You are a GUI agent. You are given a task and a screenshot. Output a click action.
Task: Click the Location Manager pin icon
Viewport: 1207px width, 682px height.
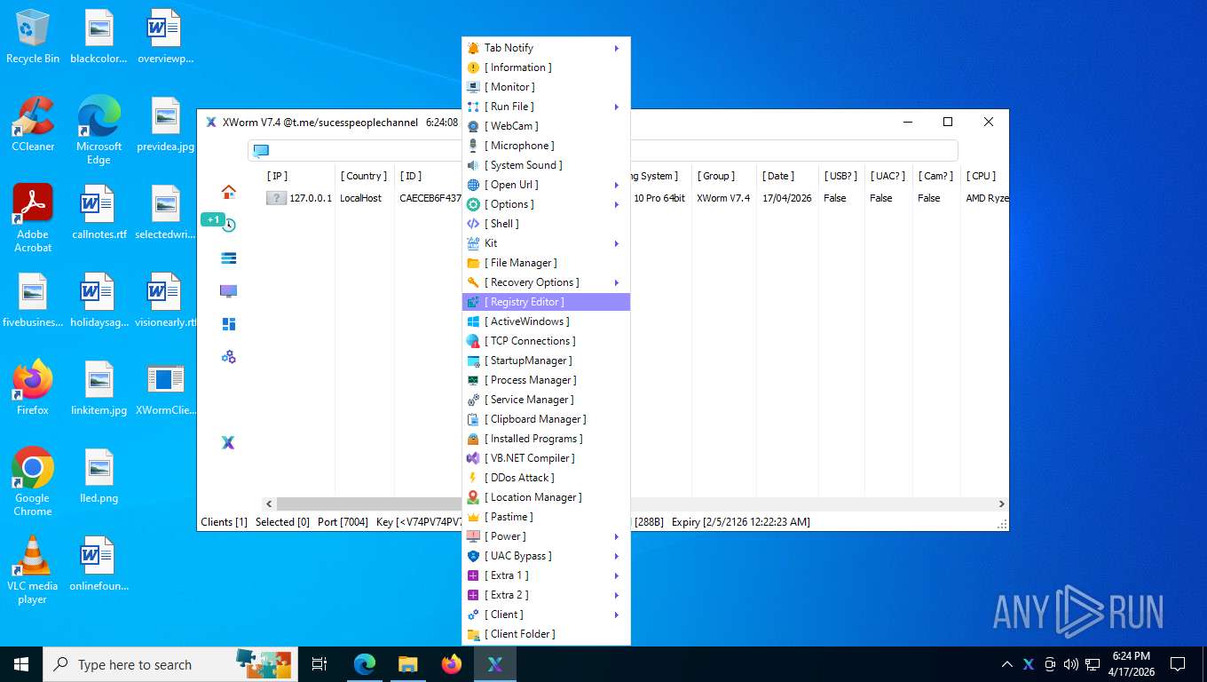pyautogui.click(x=473, y=497)
